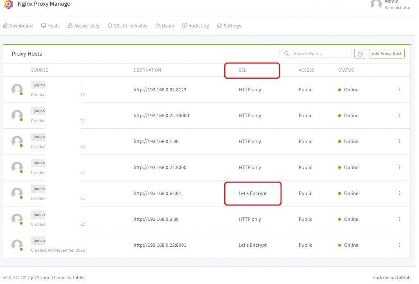The width and height of the screenshot is (419, 284).
Task: Open the Hosts menu
Action: (50, 26)
